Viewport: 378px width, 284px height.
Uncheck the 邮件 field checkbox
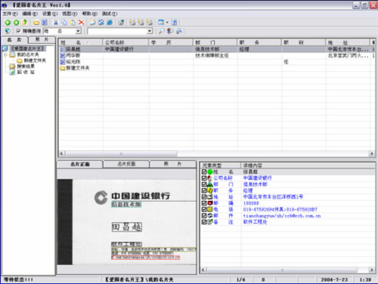tap(204, 216)
